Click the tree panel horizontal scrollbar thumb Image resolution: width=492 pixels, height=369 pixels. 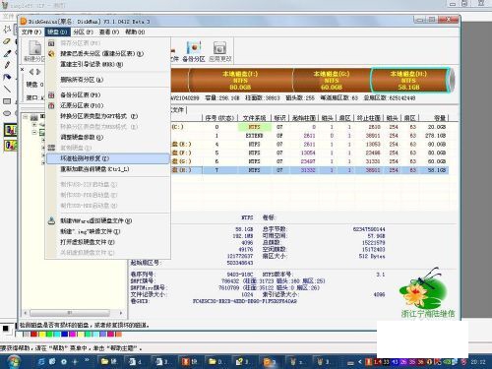click(70, 313)
